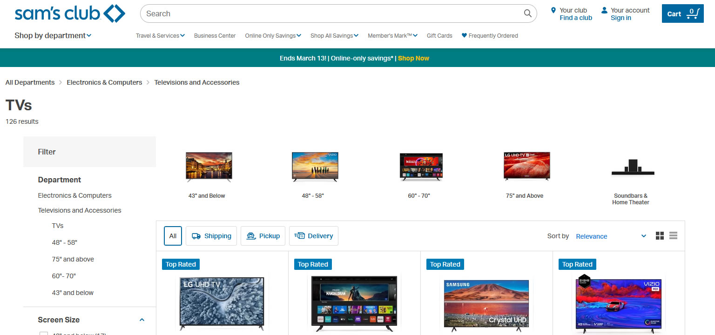
Task: Click the Shop Now savings link
Action: point(413,58)
